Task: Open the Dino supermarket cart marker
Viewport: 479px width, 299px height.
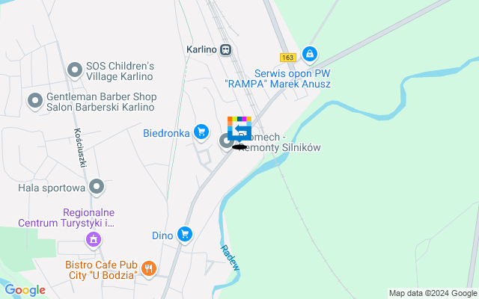Action: tap(185, 235)
